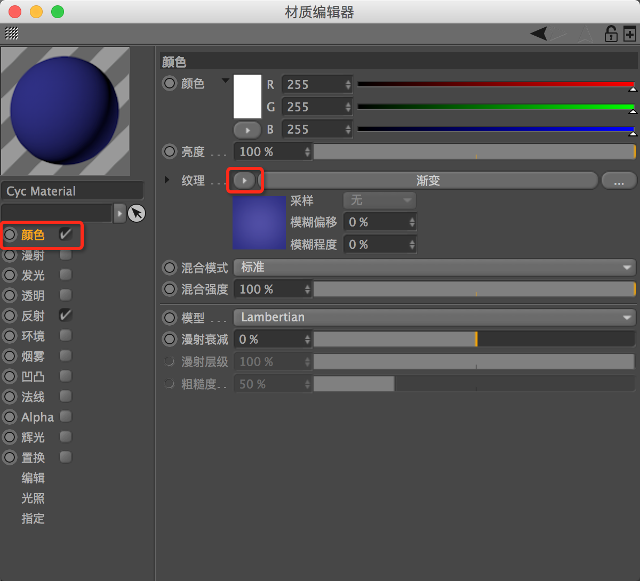This screenshot has width=640, height=581.
Task: Click the circle icon next to 凹凸 channel
Action: tap(10, 376)
